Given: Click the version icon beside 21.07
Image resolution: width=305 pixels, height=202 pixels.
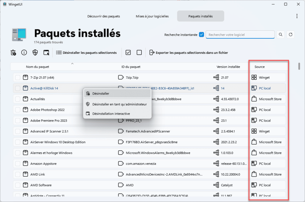Looking at the screenshot, I should (216, 78).
